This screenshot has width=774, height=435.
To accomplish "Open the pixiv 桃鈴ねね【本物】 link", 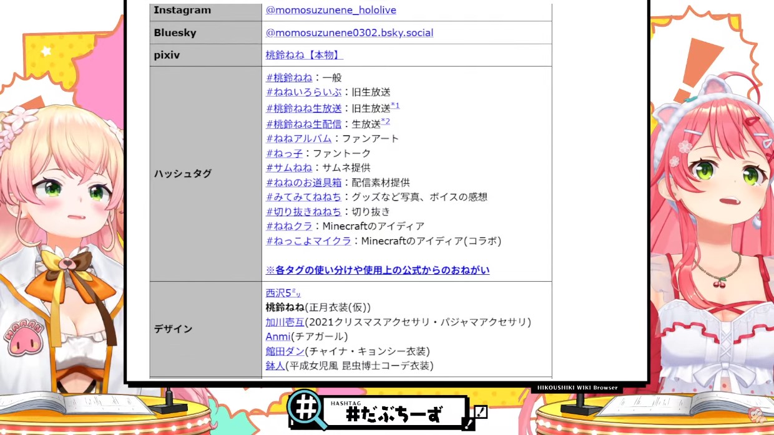I will [x=304, y=55].
